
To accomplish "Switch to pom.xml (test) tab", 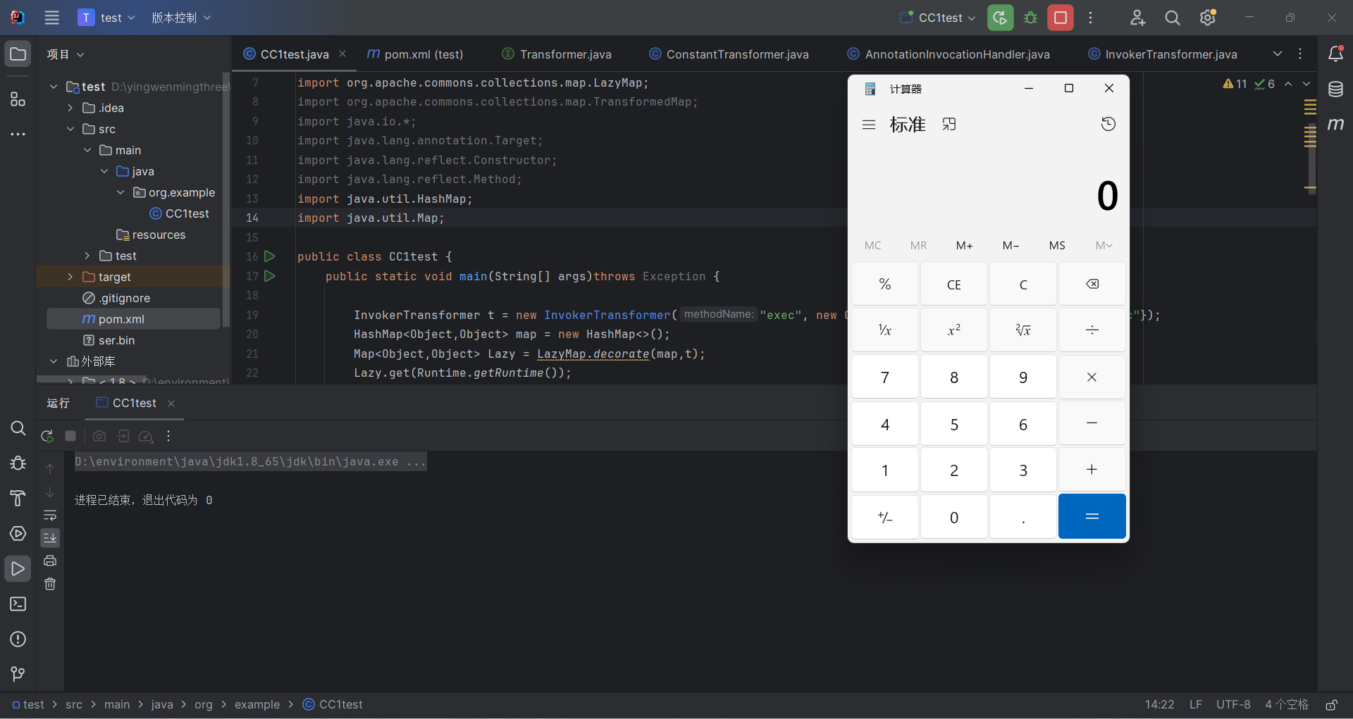I will click(415, 54).
